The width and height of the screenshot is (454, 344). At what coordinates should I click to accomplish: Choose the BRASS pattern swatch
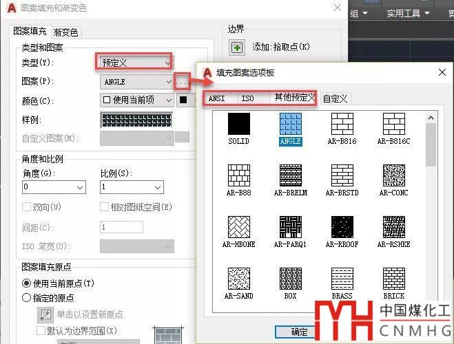pos(342,279)
